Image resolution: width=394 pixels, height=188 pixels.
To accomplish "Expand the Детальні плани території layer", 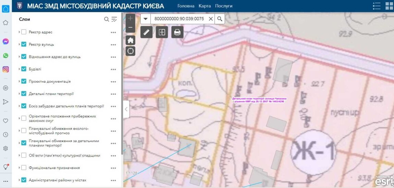I will (x=19, y=94).
